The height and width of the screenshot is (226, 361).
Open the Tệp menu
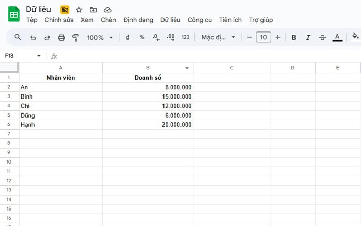pos(32,20)
